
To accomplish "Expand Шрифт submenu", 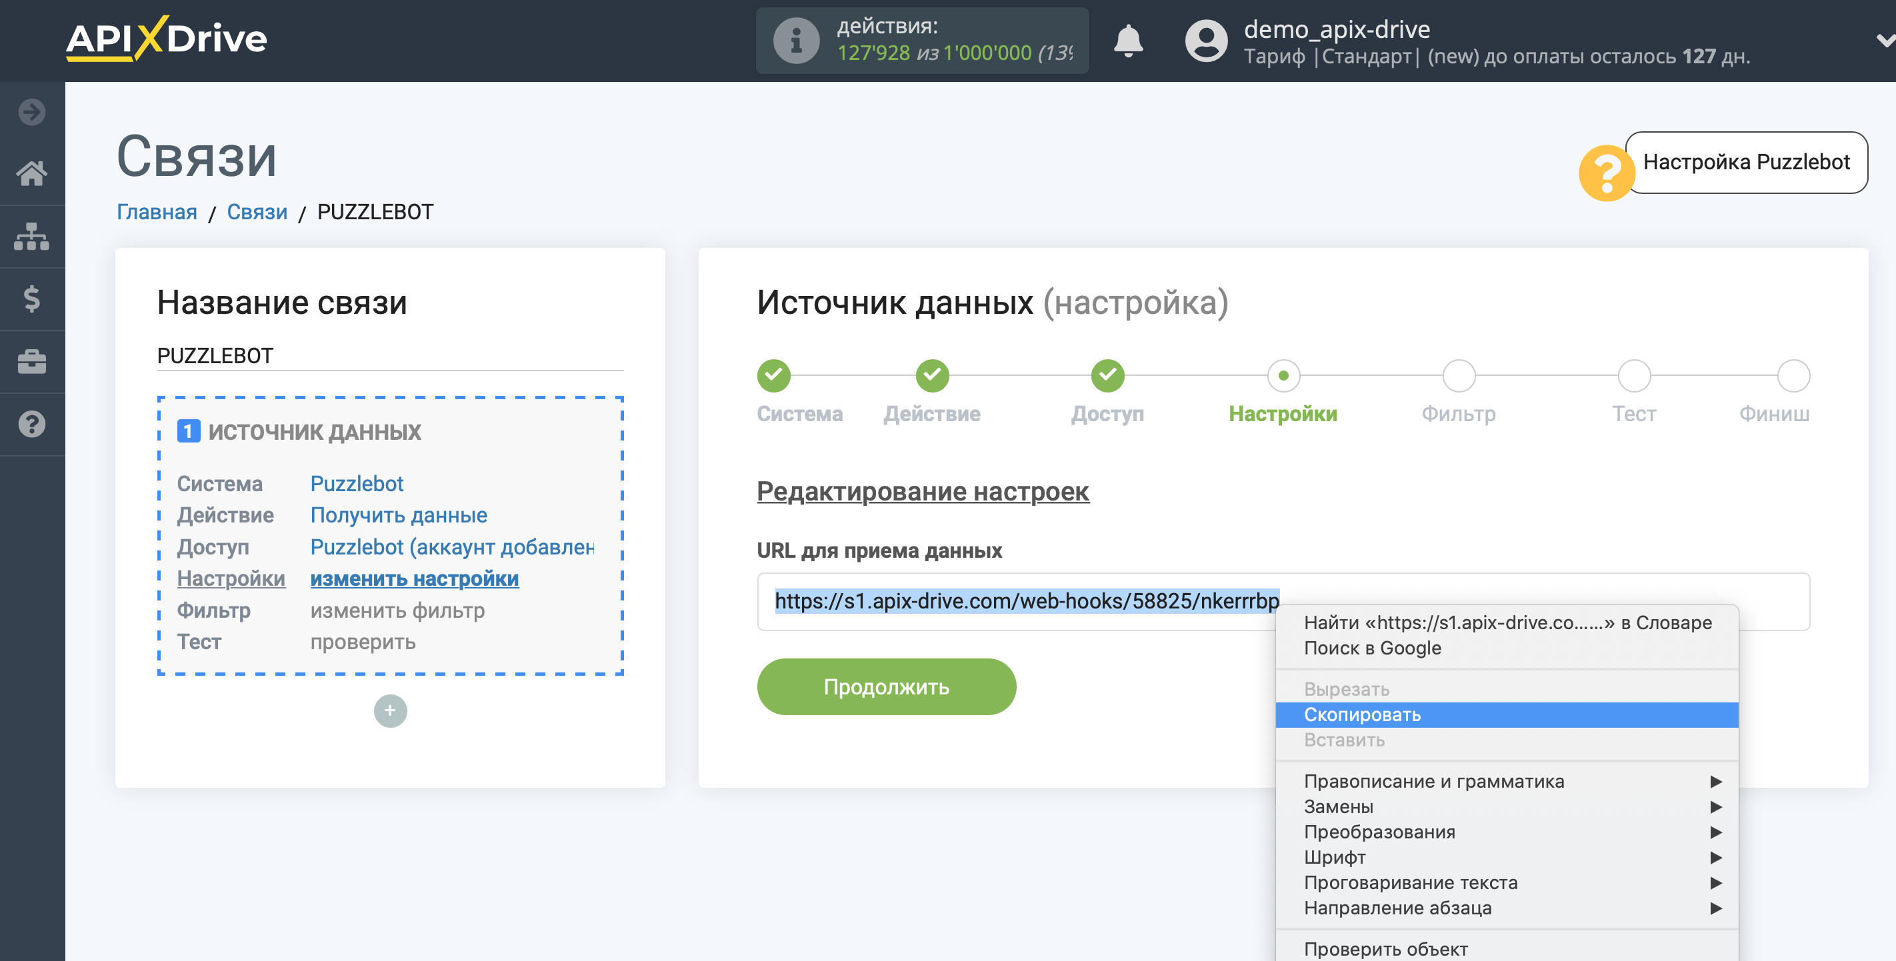I will coord(1507,857).
